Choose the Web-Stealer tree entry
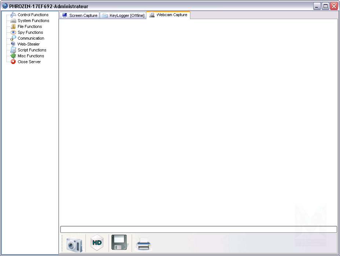The height and width of the screenshot is (256, 340). coord(28,44)
